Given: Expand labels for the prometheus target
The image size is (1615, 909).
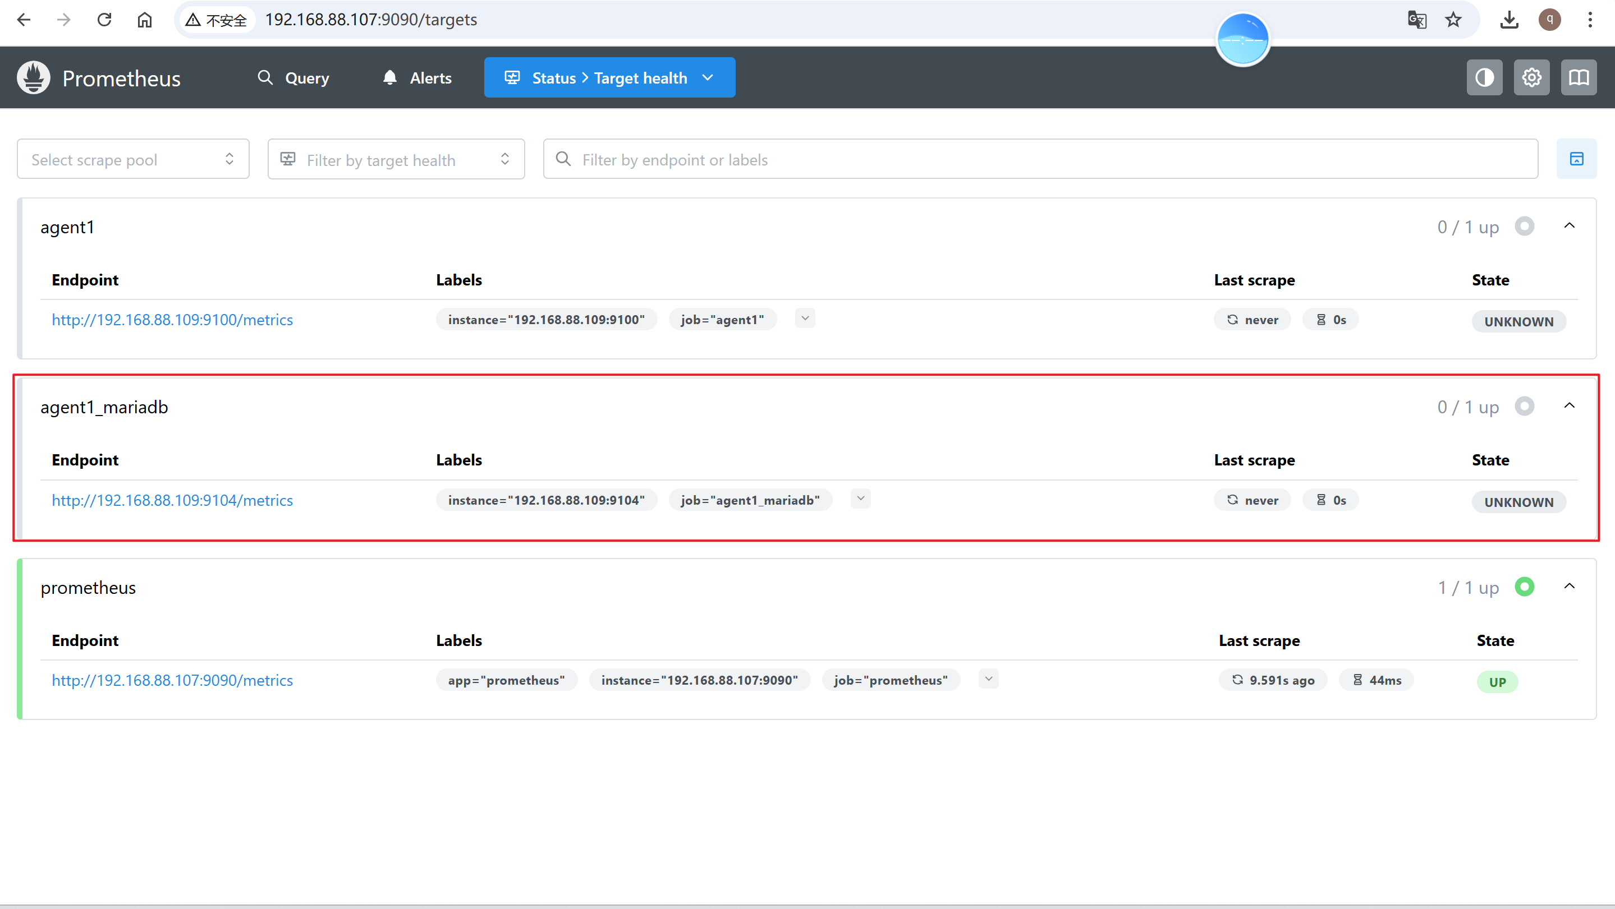Looking at the screenshot, I should [989, 679].
